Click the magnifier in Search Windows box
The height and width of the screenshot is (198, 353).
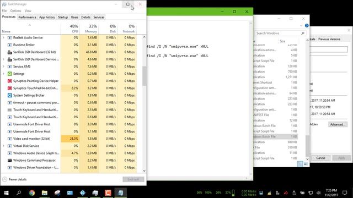pyautogui.click(x=303, y=33)
